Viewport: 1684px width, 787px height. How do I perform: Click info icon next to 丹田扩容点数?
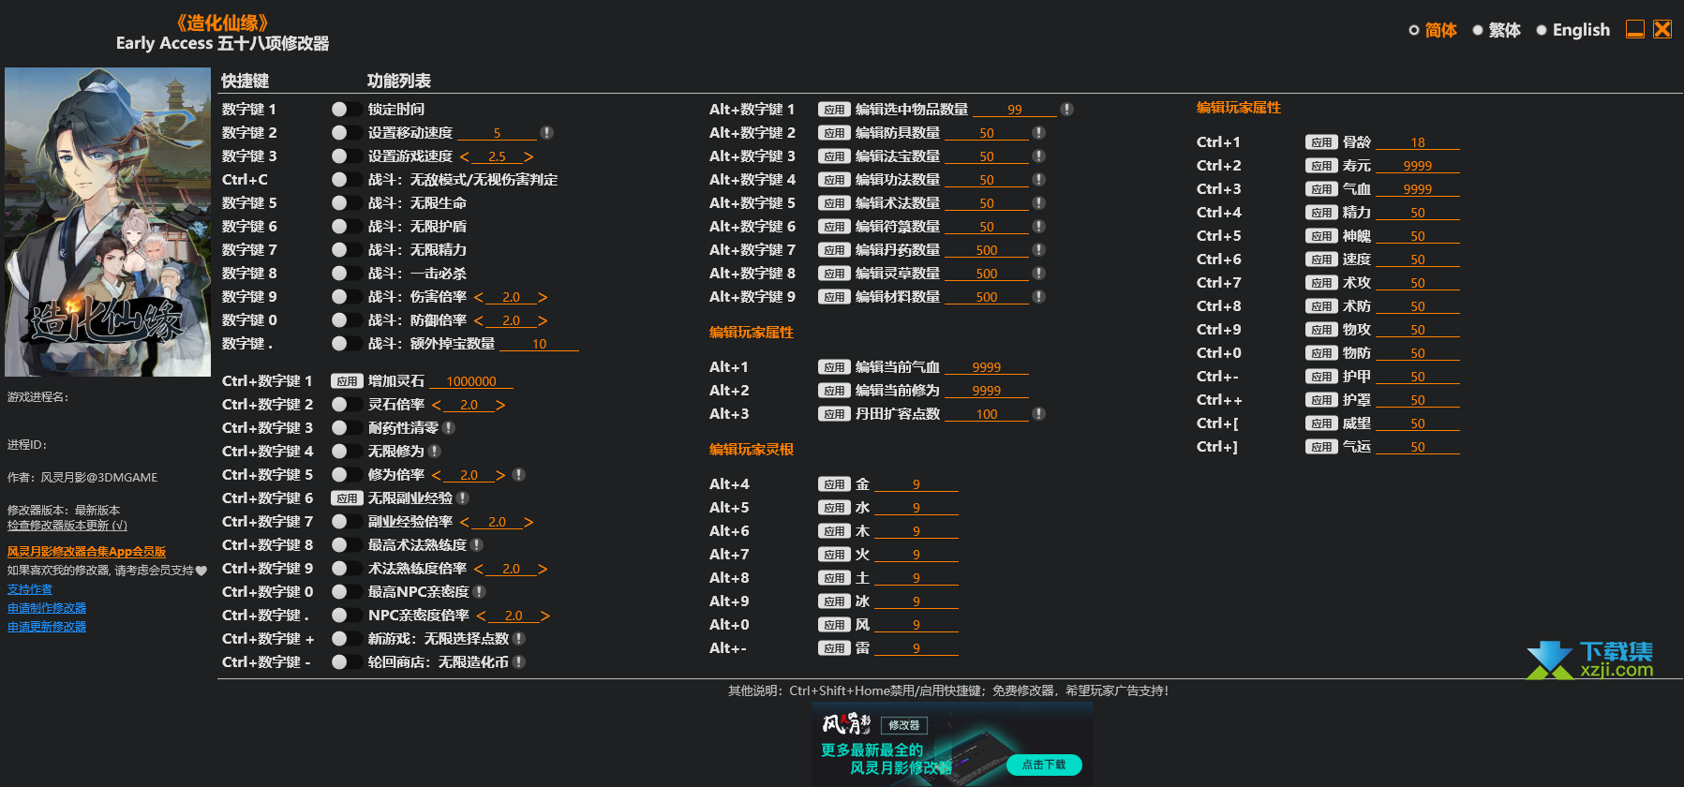coord(1038,414)
